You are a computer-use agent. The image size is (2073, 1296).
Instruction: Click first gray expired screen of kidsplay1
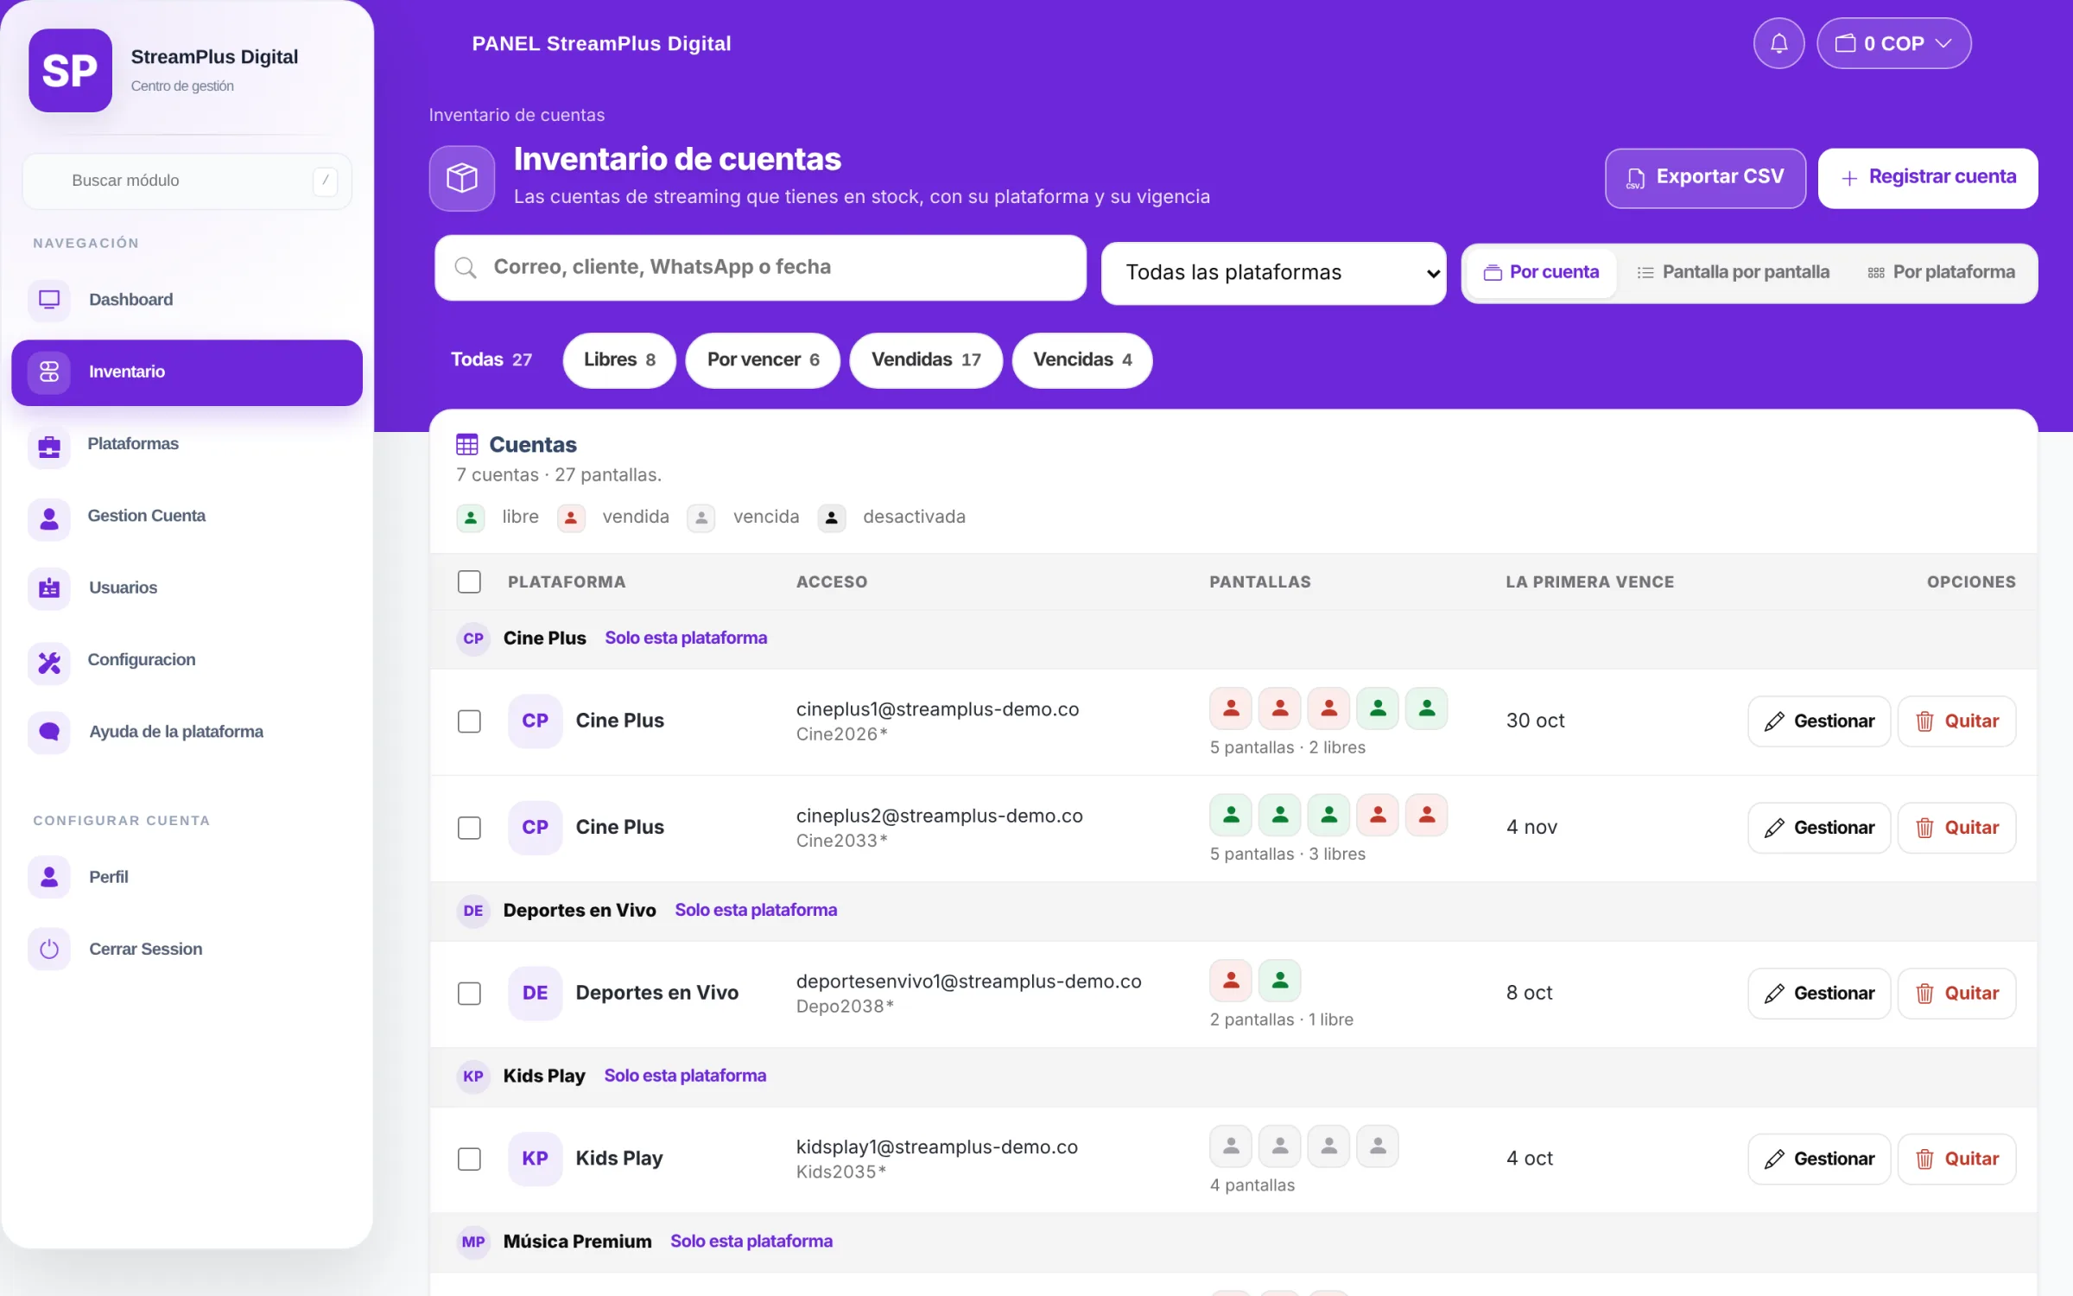click(1231, 1147)
